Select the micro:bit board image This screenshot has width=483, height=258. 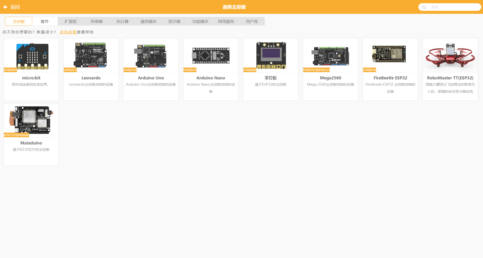coord(32,56)
